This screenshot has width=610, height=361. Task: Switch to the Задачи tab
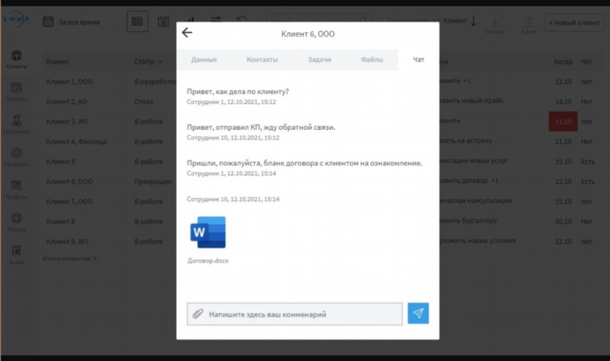(x=319, y=60)
